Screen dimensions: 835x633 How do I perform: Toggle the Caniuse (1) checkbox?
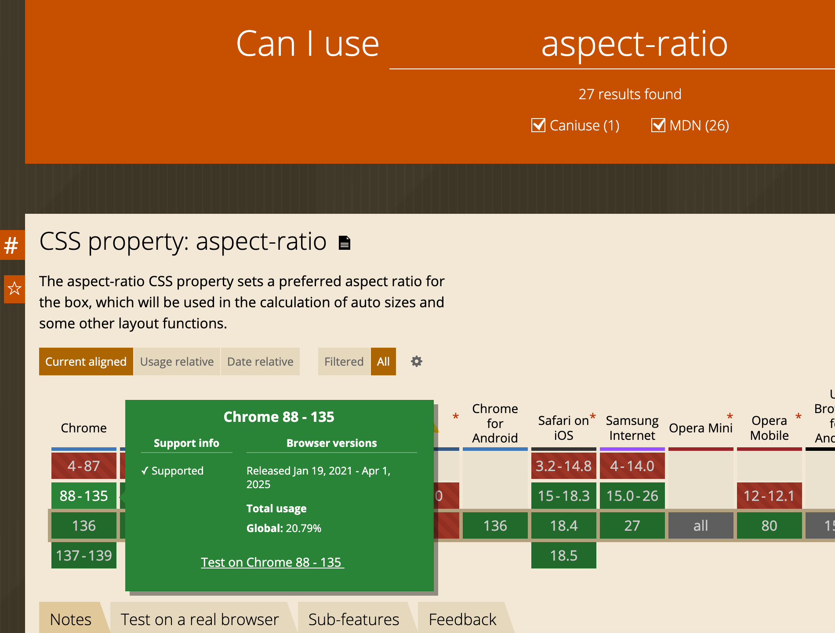pyautogui.click(x=538, y=125)
